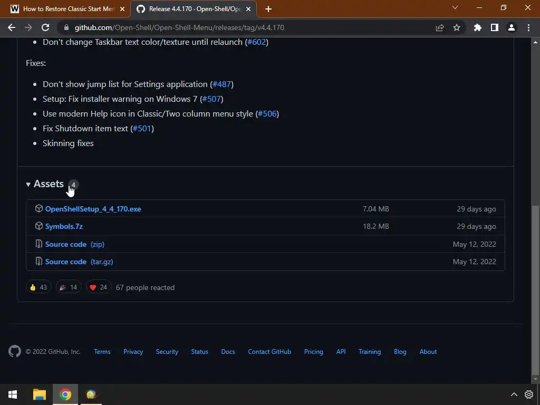The width and height of the screenshot is (540, 405).
Task: Toggle the heart reaction (24)
Action: (99, 287)
